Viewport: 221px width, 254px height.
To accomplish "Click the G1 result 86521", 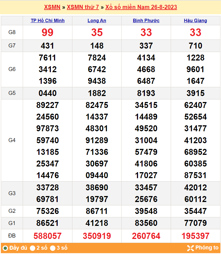I will (x=47, y=223).
